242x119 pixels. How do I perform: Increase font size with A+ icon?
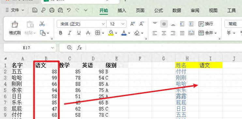point(132,24)
